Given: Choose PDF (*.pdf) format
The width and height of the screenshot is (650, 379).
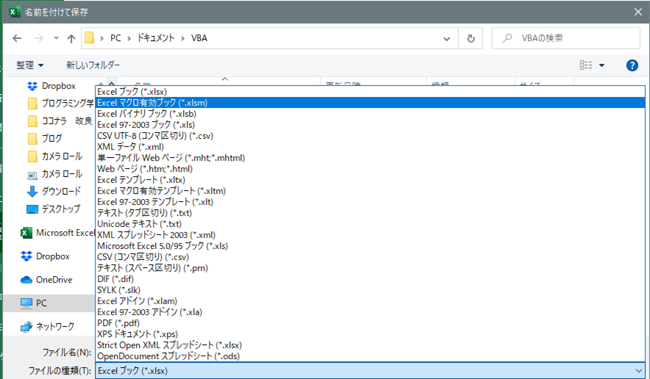Looking at the screenshot, I should [370, 323].
